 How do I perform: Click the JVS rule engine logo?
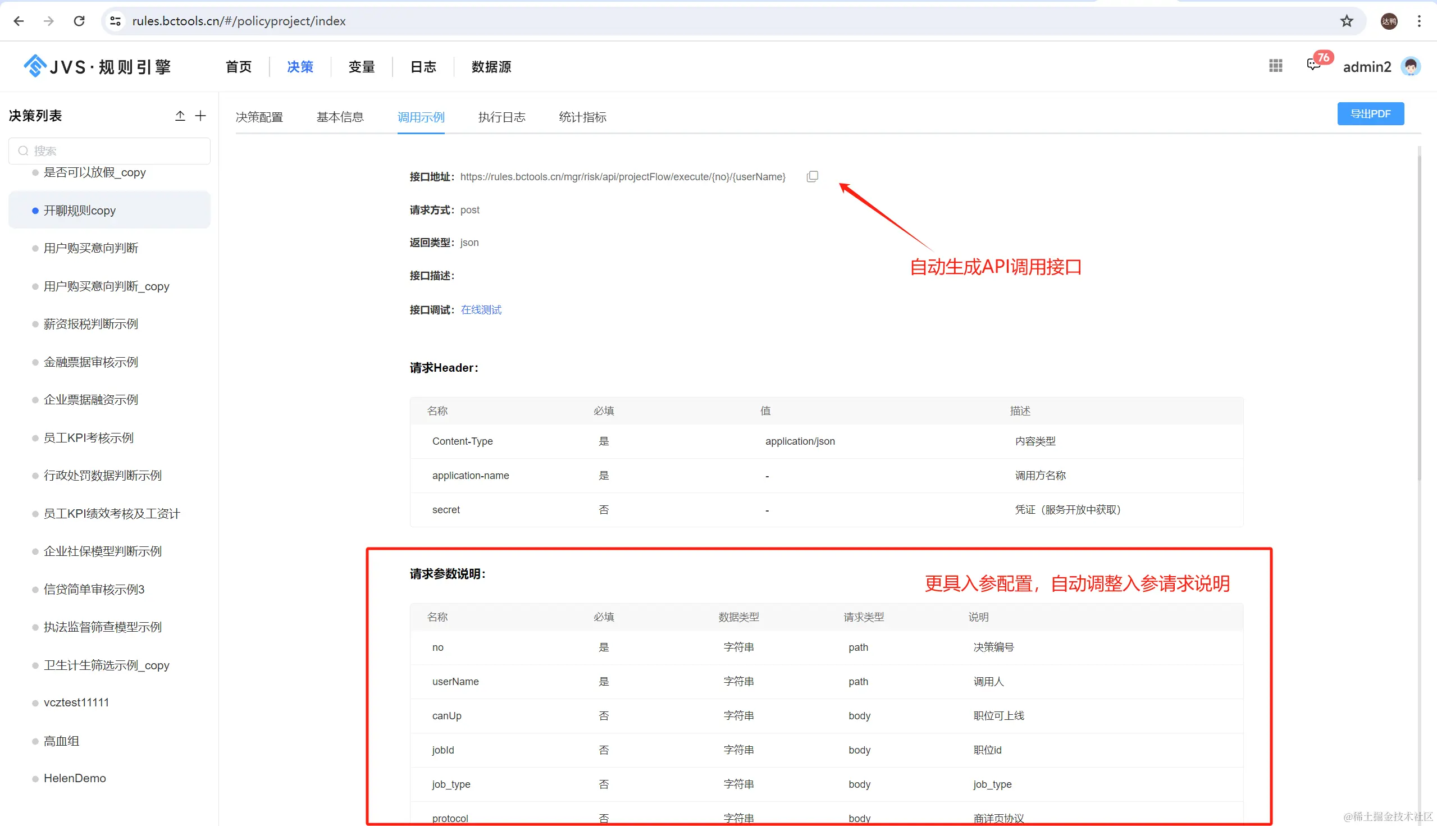[98, 67]
